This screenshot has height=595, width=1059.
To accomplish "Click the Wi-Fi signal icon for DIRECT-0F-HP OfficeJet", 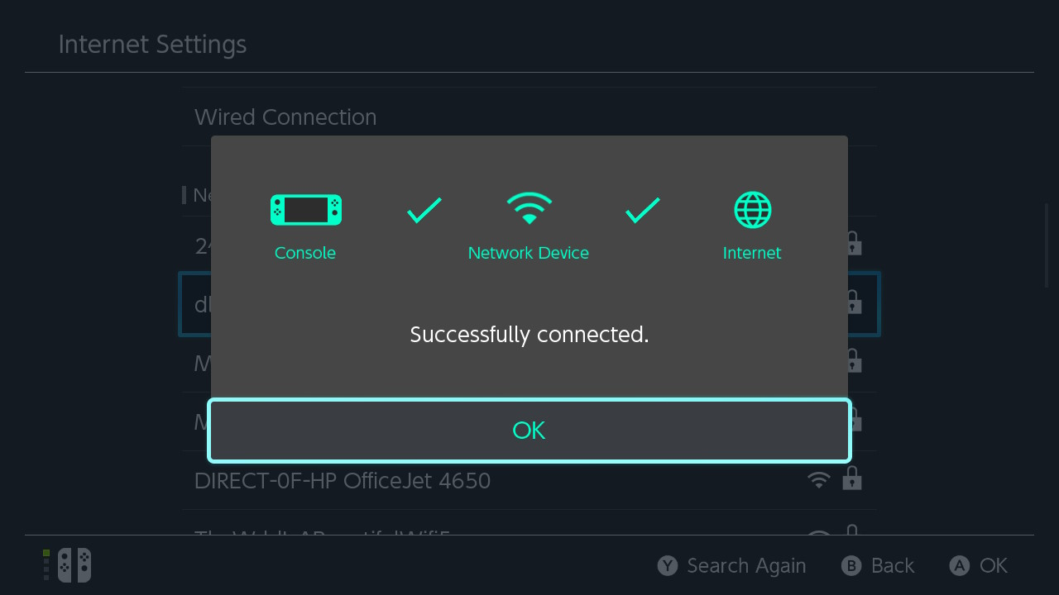I will (818, 480).
